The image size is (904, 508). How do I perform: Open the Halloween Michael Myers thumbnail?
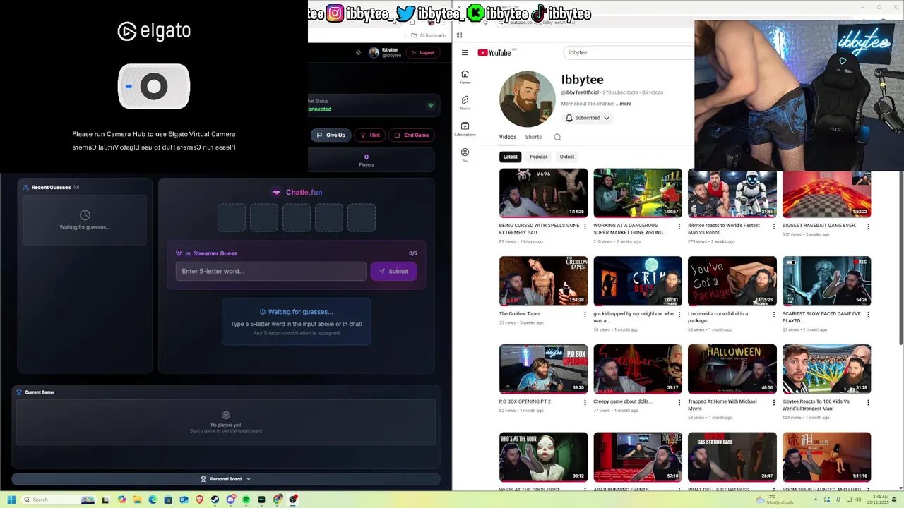point(732,369)
